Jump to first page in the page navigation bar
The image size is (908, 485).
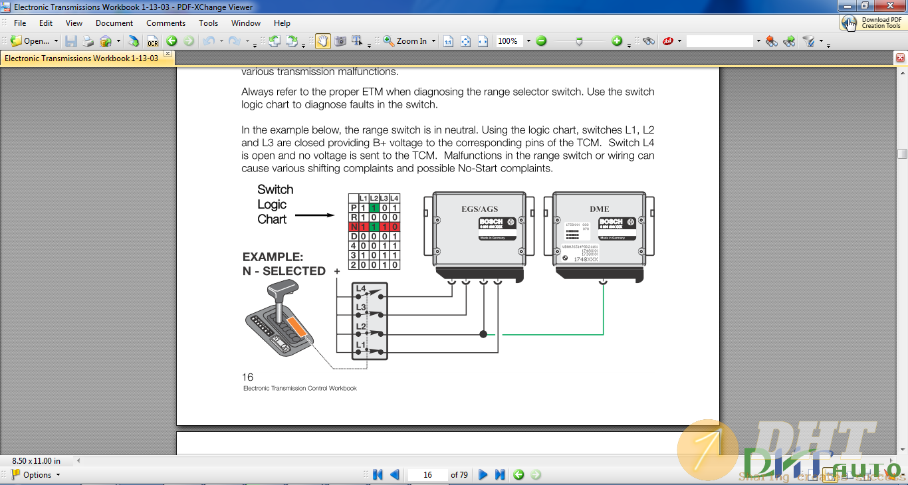point(378,475)
